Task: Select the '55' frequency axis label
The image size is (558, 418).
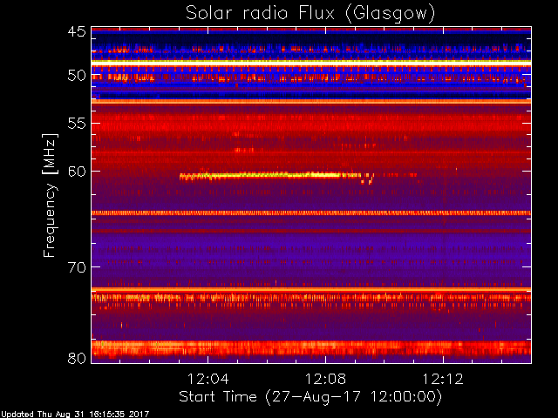Action: click(x=77, y=124)
